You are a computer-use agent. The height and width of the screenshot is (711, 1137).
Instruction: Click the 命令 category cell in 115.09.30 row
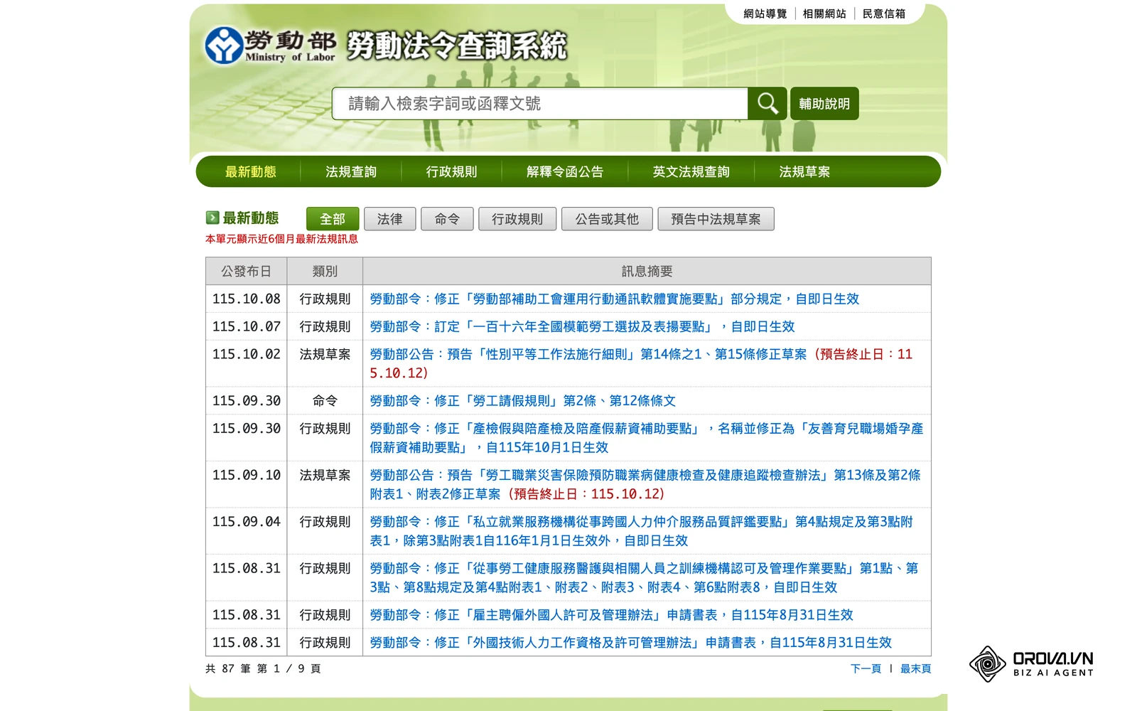pyautogui.click(x=325, y=401)
